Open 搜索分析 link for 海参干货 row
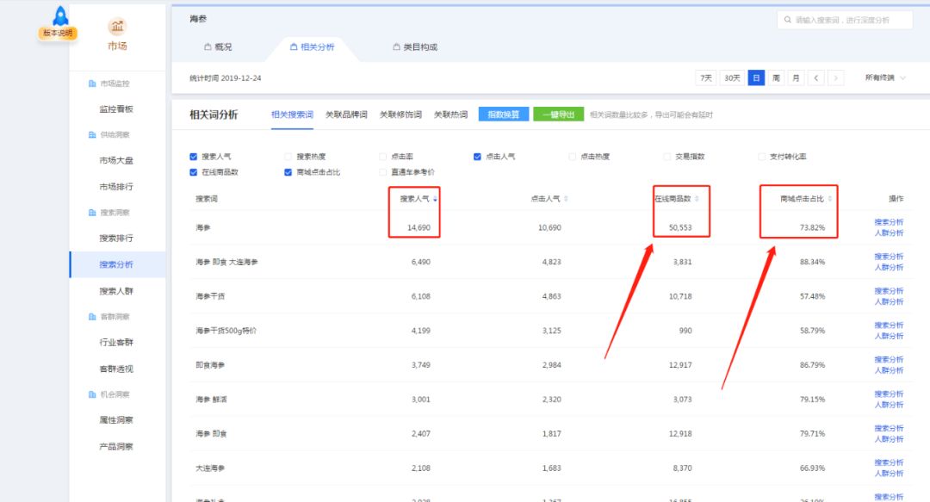930x502 pixels. click(889, 291)
